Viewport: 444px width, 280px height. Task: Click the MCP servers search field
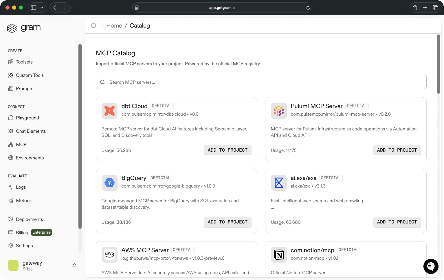click(261, 82)
